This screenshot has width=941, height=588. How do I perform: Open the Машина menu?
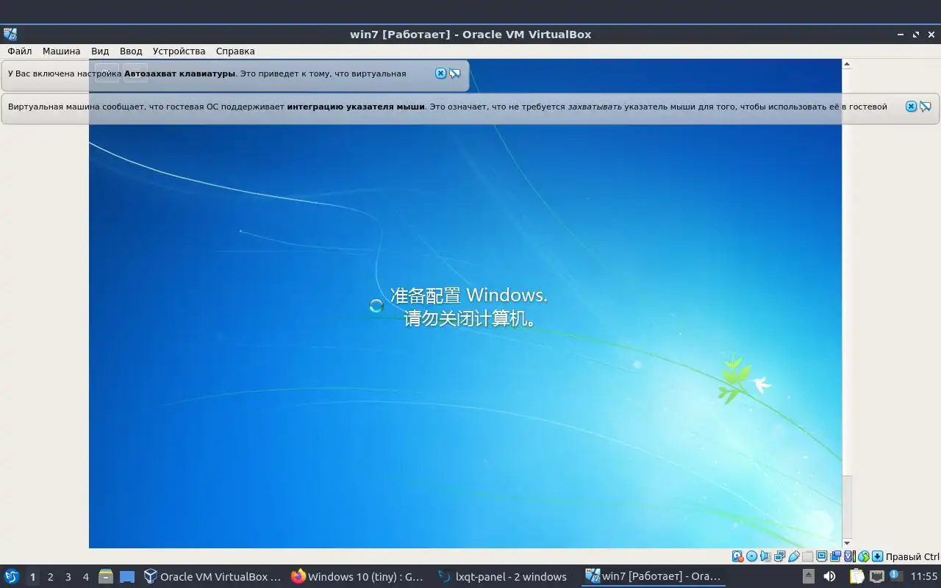coord(61,51)
